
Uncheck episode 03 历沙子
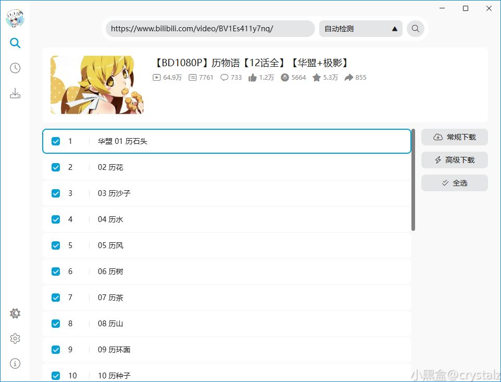[56, 193]
